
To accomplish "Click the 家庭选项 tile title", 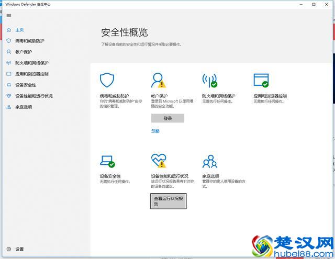I will coord(210,176).
